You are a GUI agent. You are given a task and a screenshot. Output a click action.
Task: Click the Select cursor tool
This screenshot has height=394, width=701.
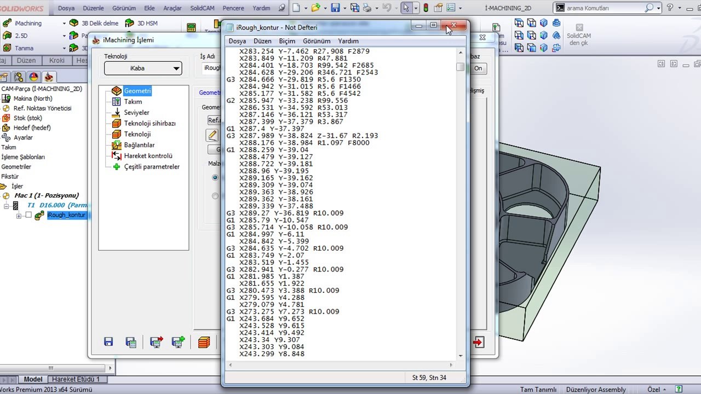tap(405, 8)
